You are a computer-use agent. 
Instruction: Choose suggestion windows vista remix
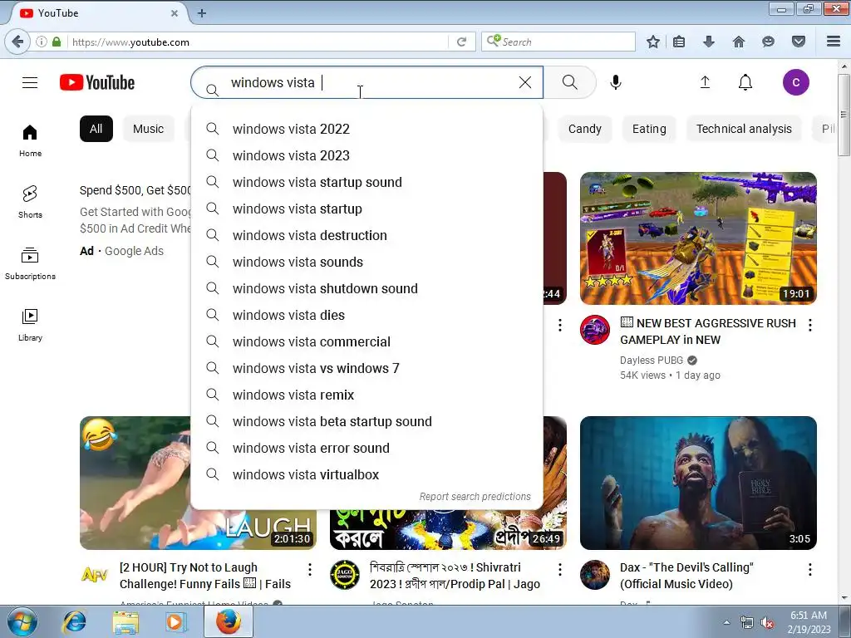pos(366,395)
